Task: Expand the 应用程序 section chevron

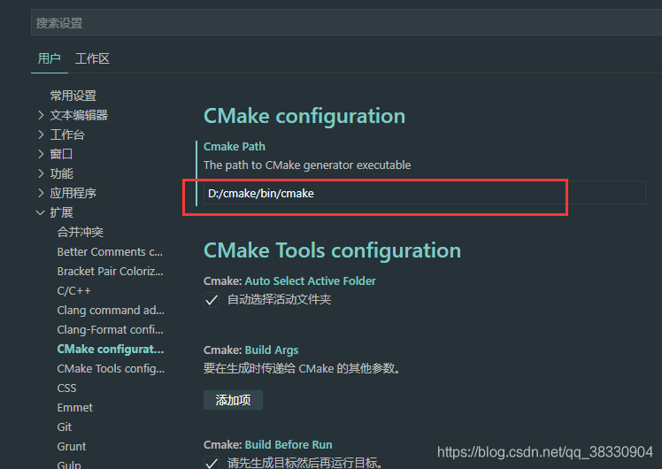Action: [41, 193]
